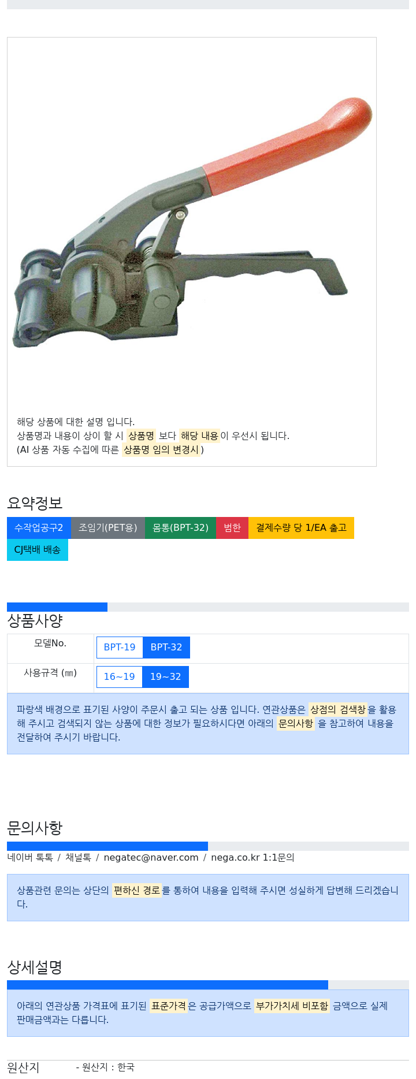416x1079 pixels.
Task: Click the red 범한 brand tag
Action: pyautogui.click(x=232, y=528)
